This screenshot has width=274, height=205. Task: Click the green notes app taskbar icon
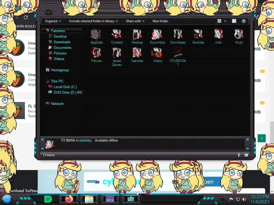(x=48, y=199)
